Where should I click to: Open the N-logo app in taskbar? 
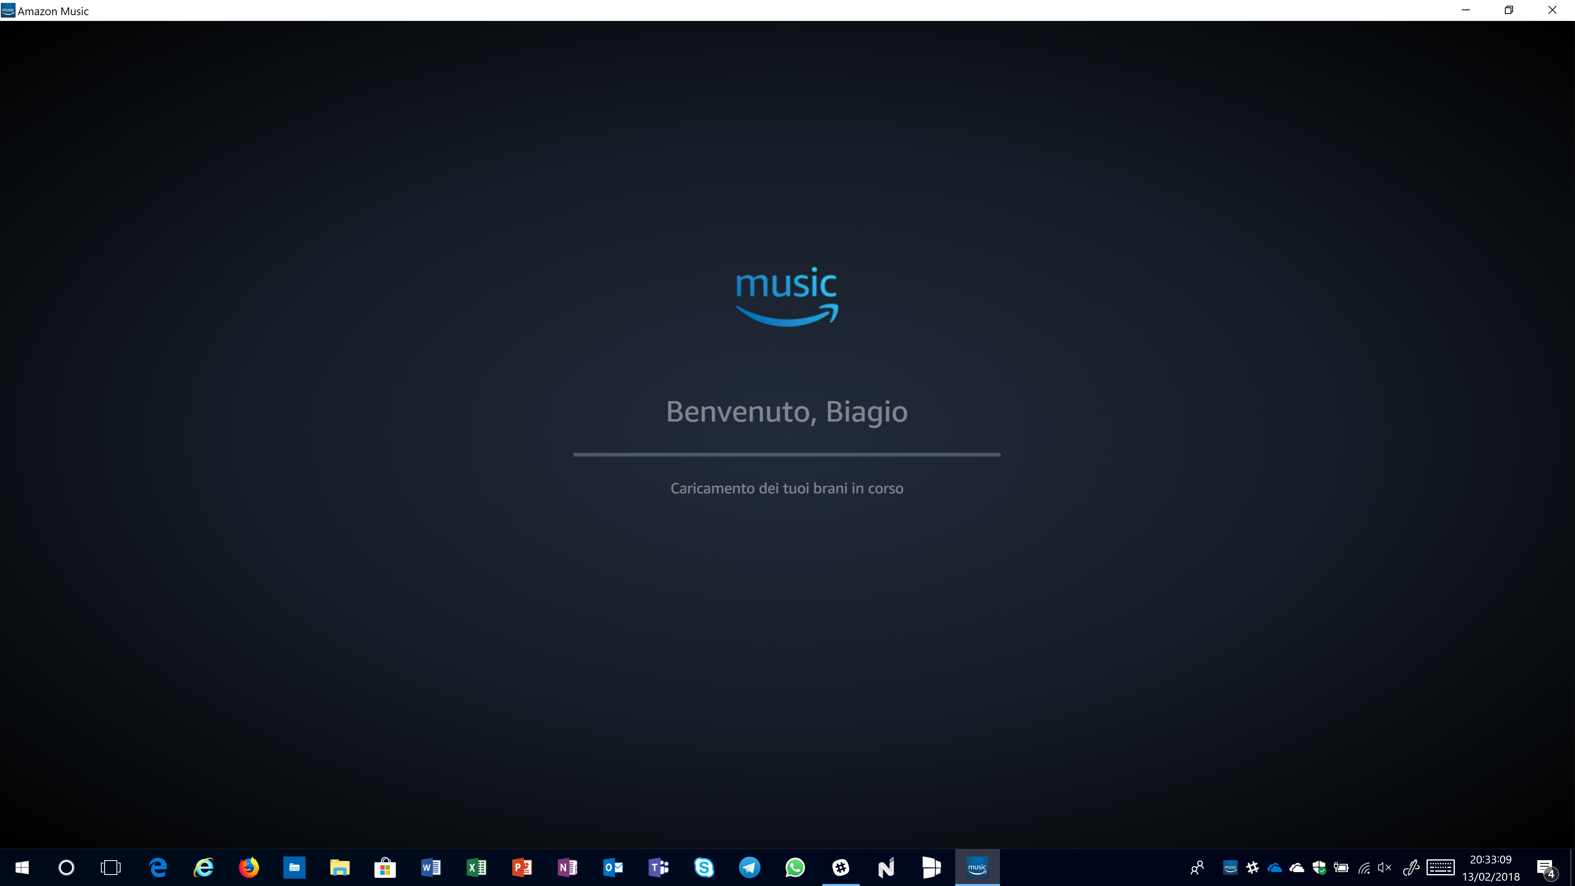[886, 867]
